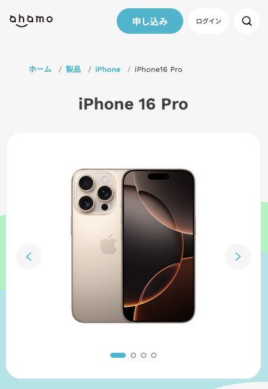This screenshot has height=389, width=268.
Task: Click the iPhone front display image
Action: (x=158, y=246)
